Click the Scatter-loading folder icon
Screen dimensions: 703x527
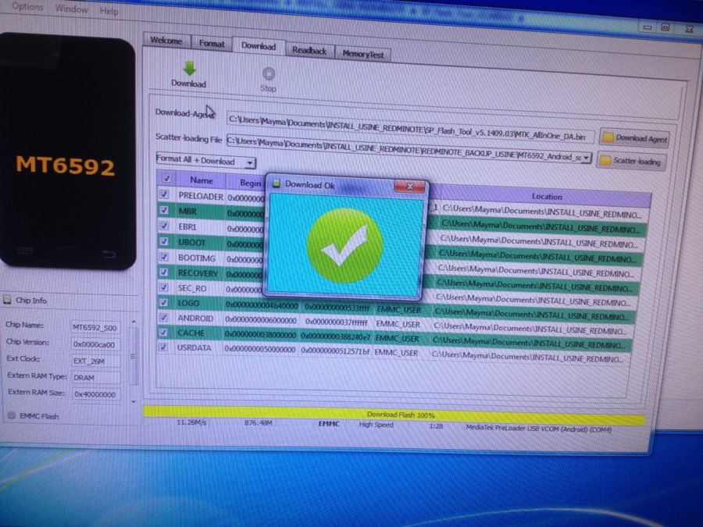coord(605,160)
